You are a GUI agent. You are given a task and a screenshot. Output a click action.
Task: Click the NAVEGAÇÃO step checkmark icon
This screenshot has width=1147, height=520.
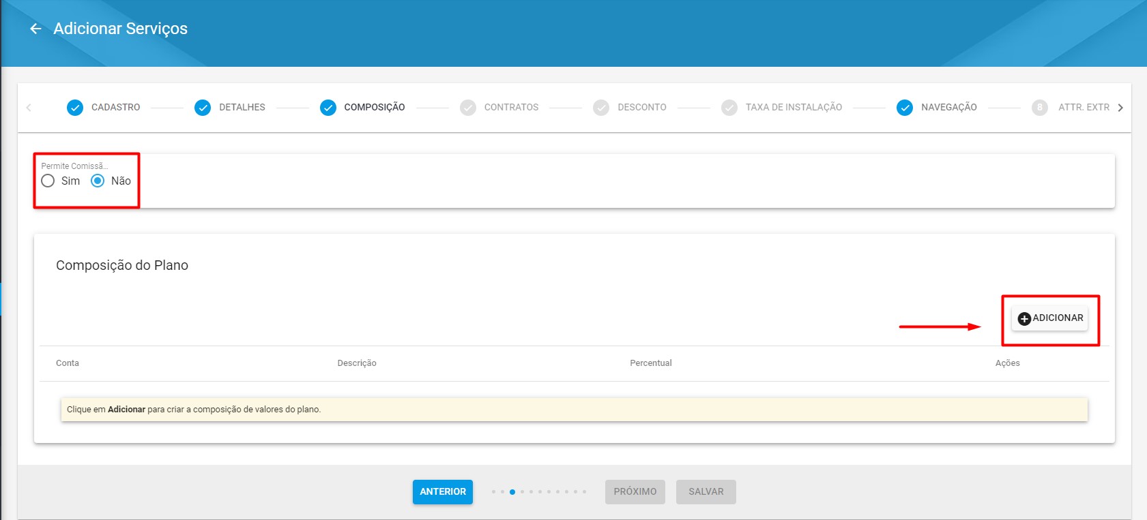pos(905,108)
